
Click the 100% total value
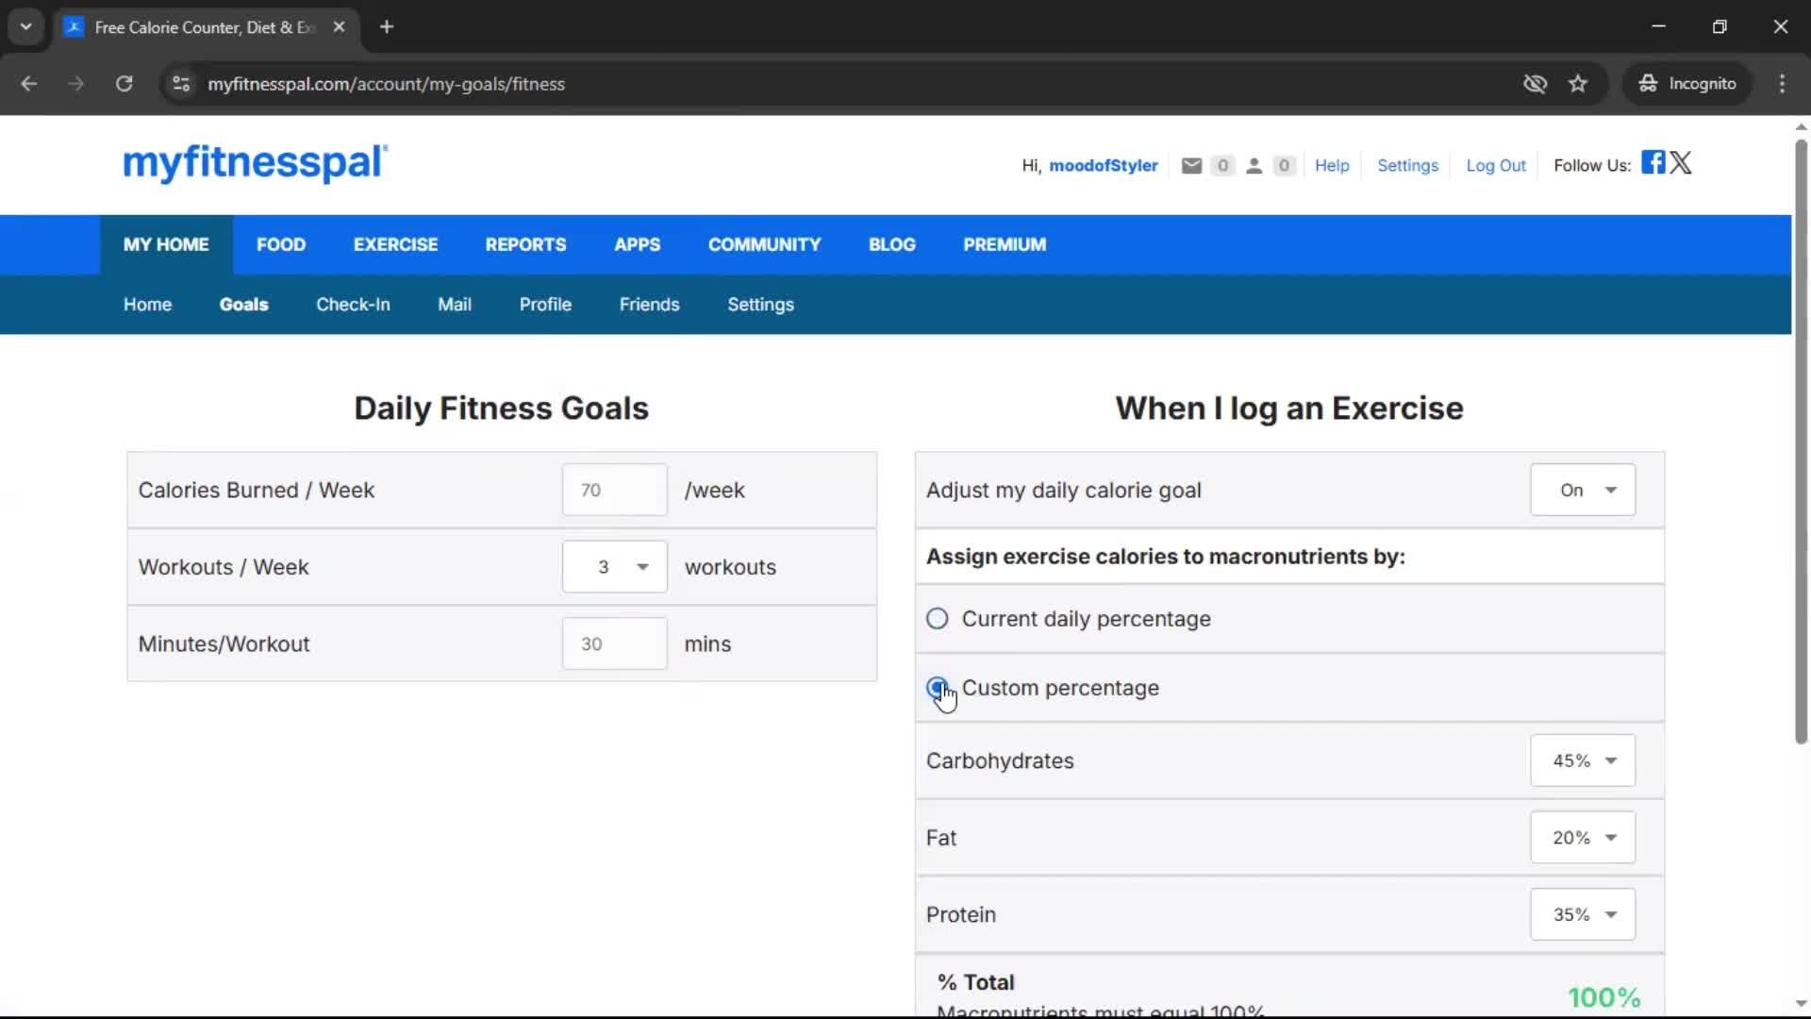pos(1603,997)
